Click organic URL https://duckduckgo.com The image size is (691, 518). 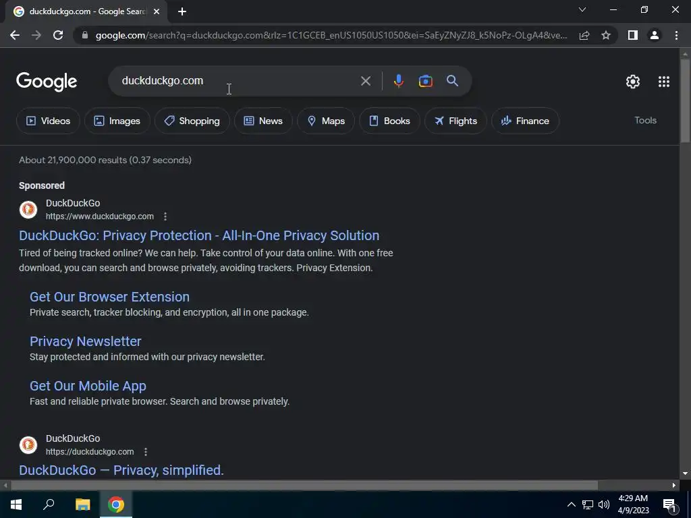(x=90, y=451)
